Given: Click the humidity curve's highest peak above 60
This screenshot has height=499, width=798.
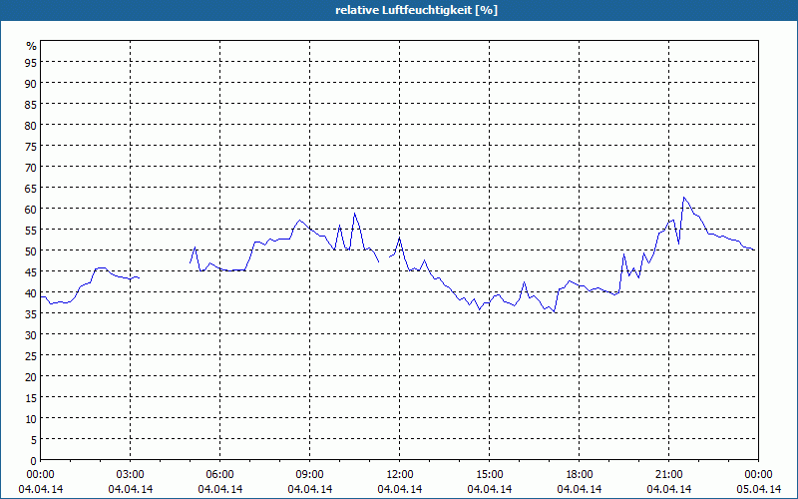Looking at the screenshot, I should click(684, 198).
